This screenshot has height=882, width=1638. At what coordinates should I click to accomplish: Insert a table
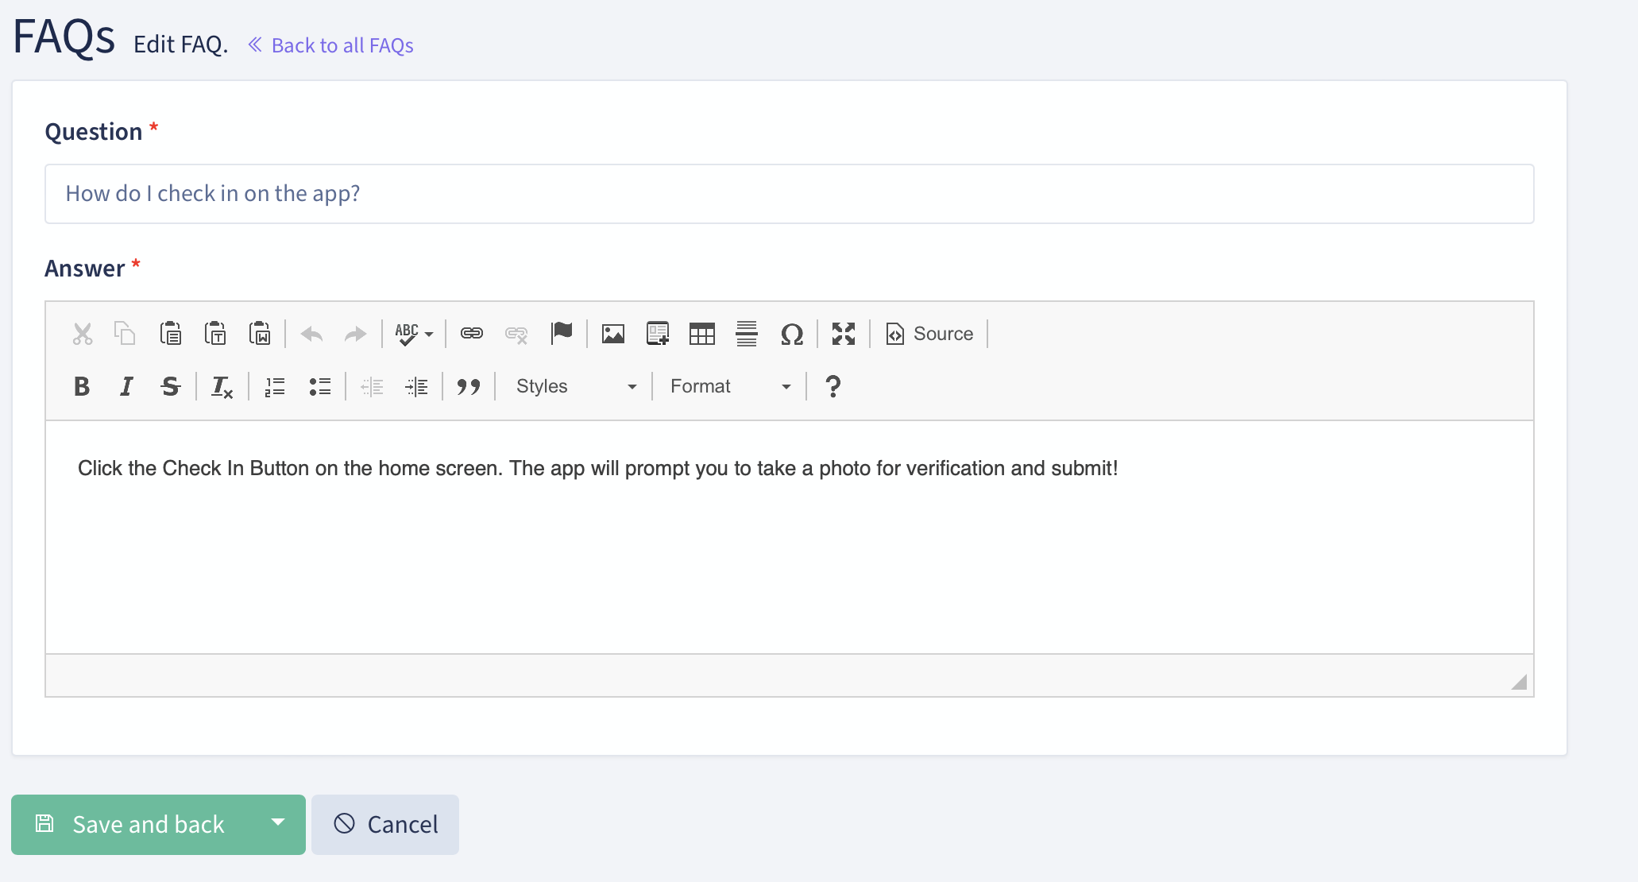pos(702,334)
